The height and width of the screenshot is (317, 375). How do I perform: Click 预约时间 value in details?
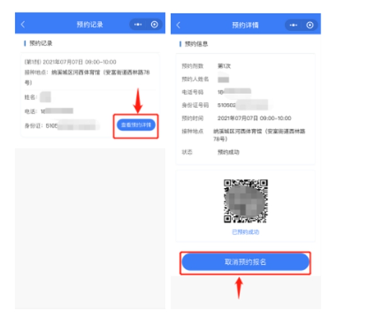(254, 118)
